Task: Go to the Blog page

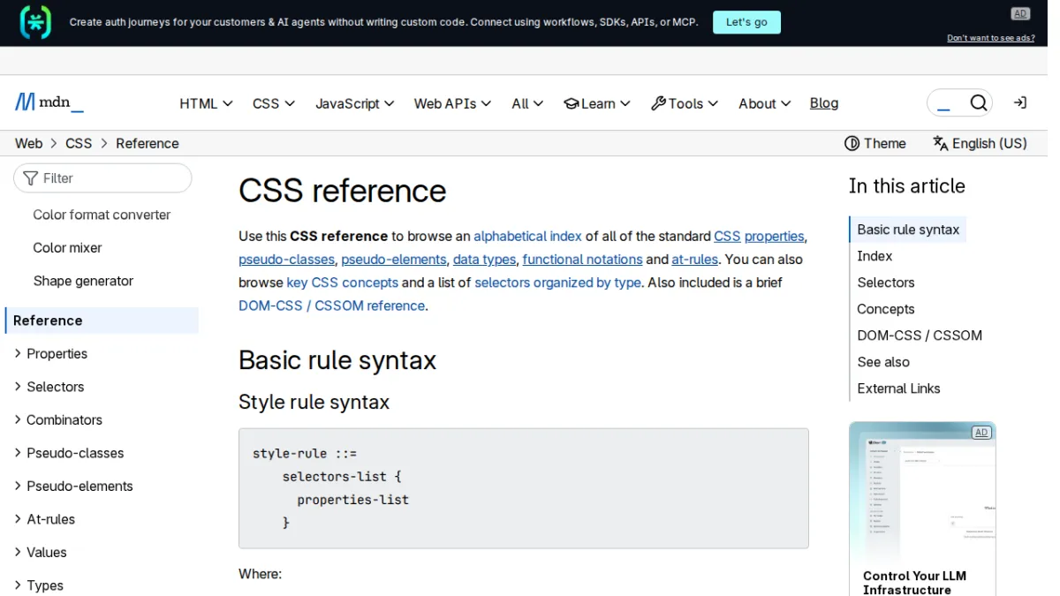Action: coord(824,103)
